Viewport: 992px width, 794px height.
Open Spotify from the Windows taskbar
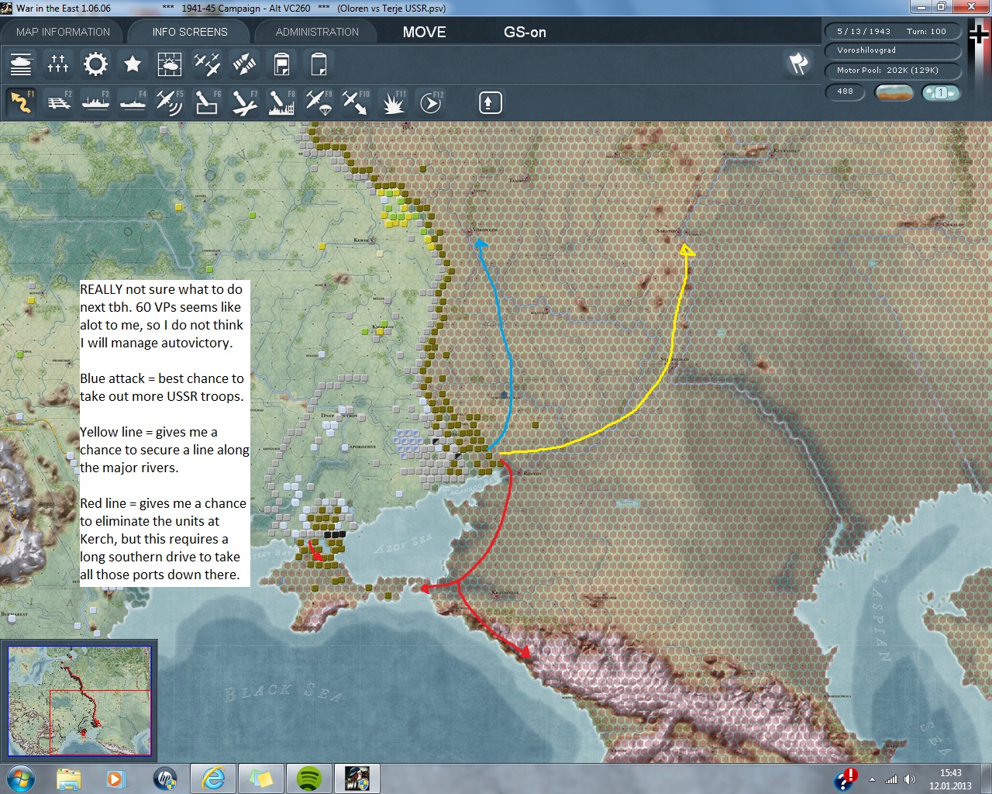(x=309, y=778)
